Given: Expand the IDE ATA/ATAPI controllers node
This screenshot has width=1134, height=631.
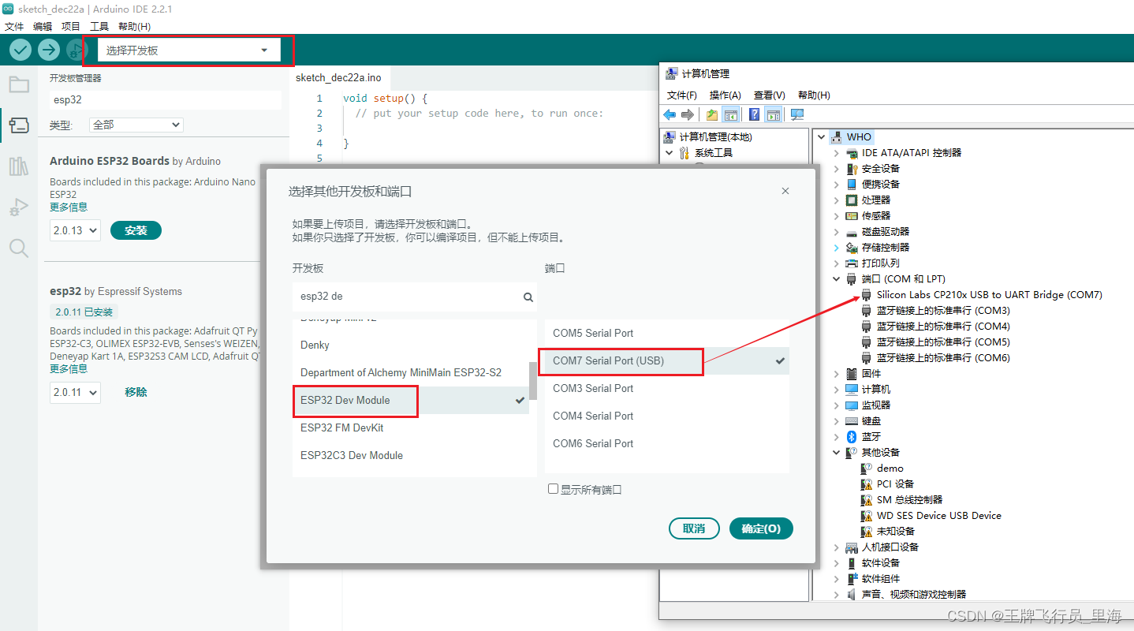Looking at the screenshot, I should coord(837,153).
